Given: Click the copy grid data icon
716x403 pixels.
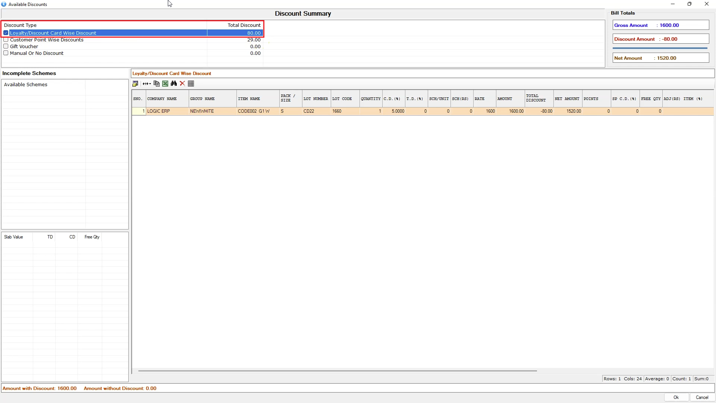Looking at the screenshot, I should (x=157, y=84).
